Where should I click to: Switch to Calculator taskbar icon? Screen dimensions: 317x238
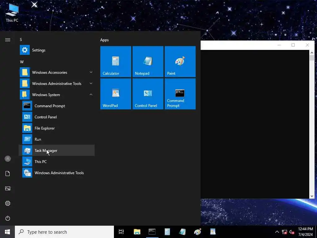point(167,232)
